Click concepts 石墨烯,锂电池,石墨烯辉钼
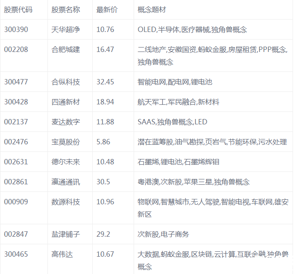Screen dimensions: 297x274 click(178, 162)
